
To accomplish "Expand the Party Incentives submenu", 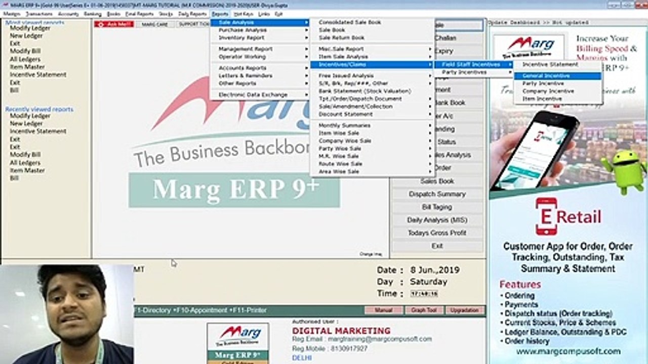I will pos(474,72).
